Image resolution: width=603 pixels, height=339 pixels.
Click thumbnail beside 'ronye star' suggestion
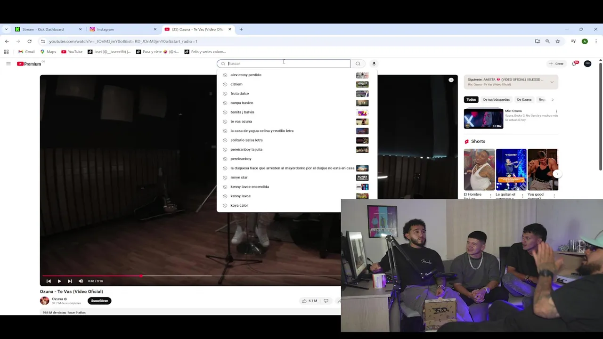click(362, 178)
